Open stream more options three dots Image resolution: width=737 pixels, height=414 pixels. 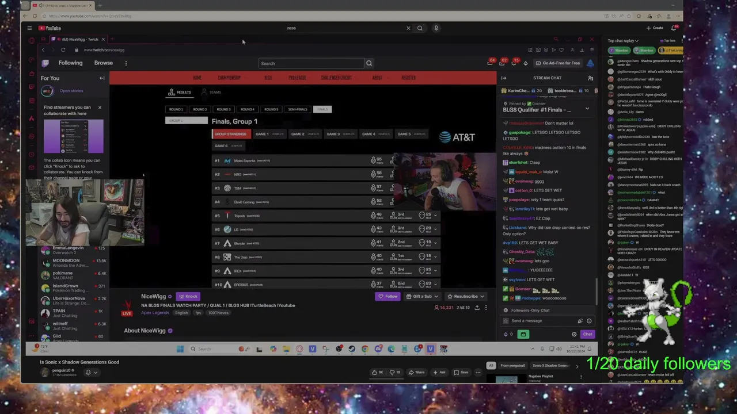point(486,308)
